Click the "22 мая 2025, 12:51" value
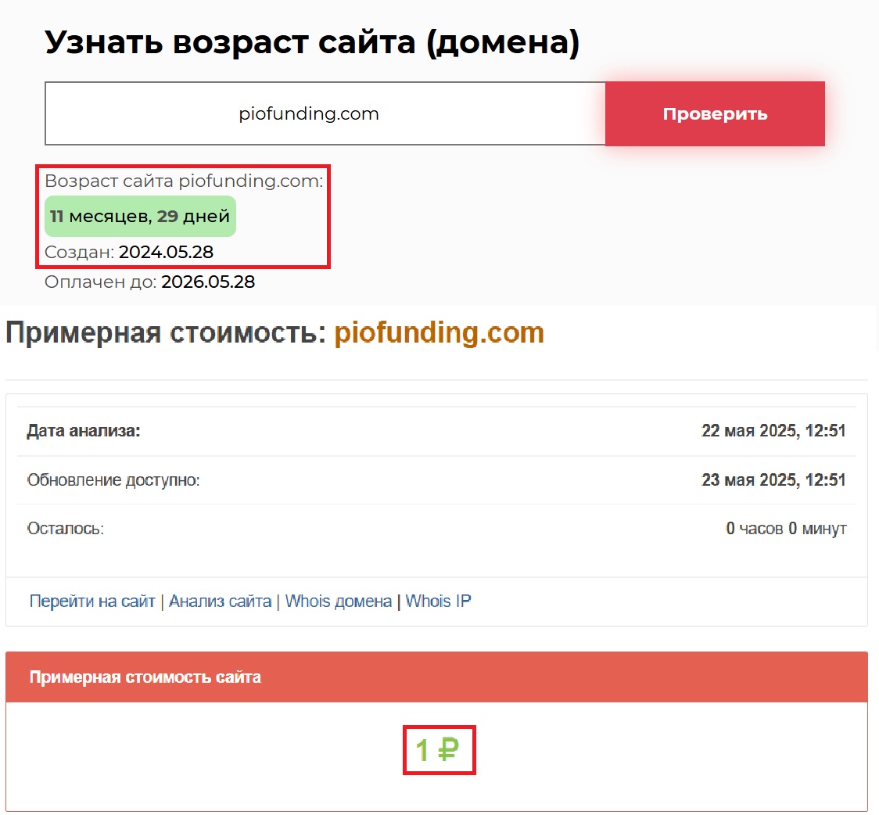Screen dimensions: 879x815 click(x=773, y=431)
